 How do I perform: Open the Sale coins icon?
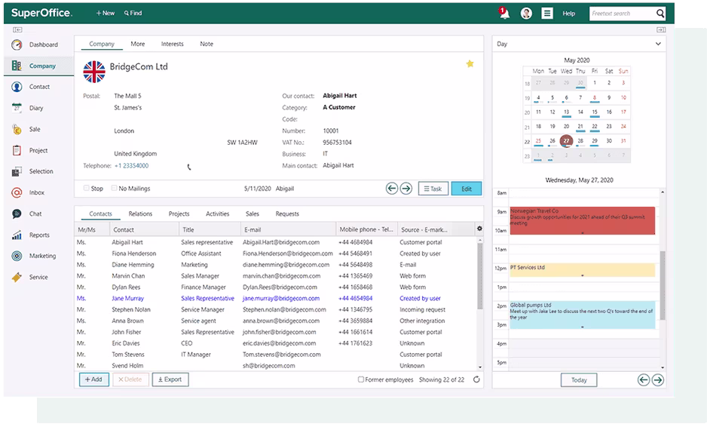pos(17,129)
